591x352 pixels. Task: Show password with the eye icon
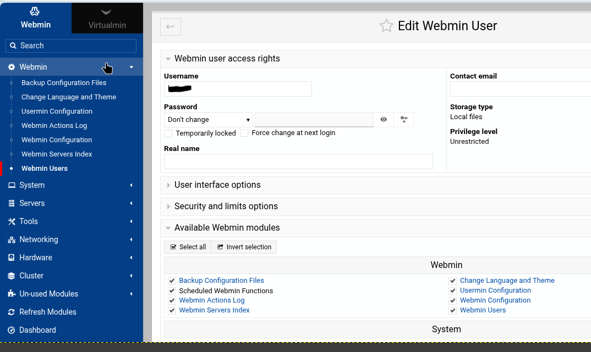click(x=384, y=120)
